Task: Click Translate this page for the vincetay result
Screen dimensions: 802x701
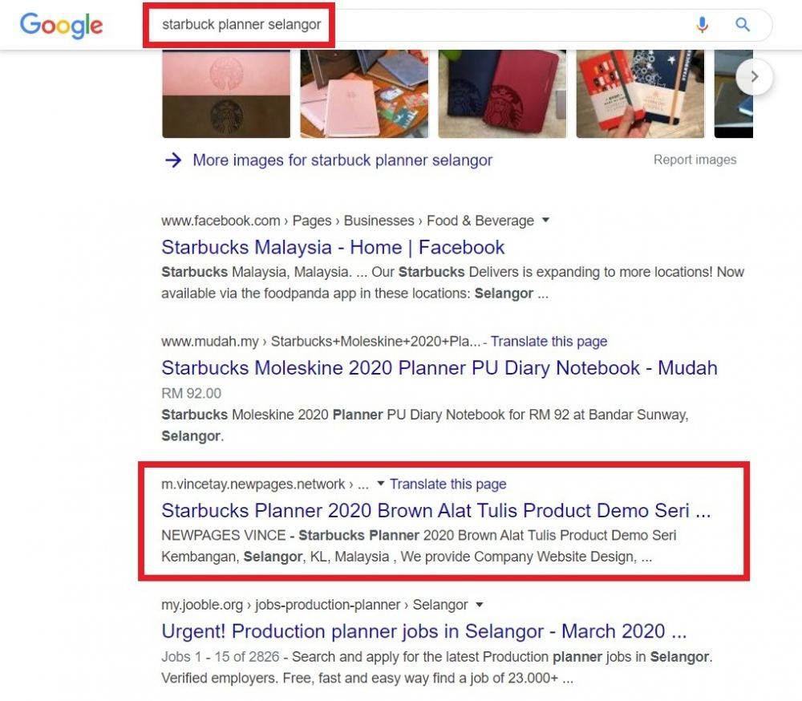Action: [x=448, y=484]
